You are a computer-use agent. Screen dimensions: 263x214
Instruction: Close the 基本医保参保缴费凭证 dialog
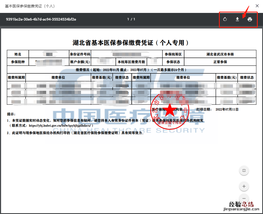257,6
